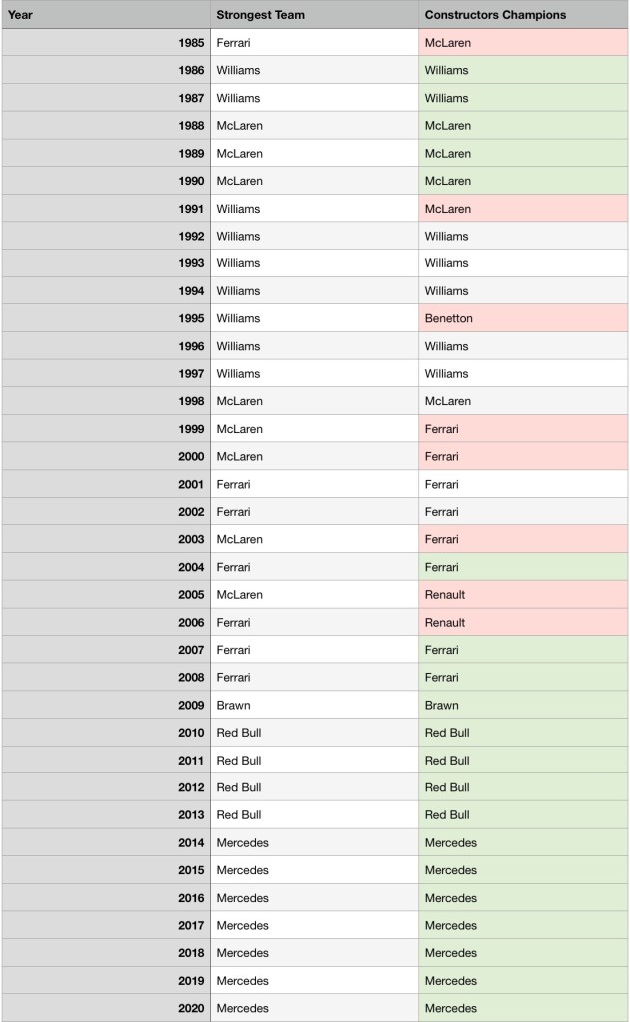Click the Year column header
The width and height of the screenshot is (630, 1022).
click(105, 15)
